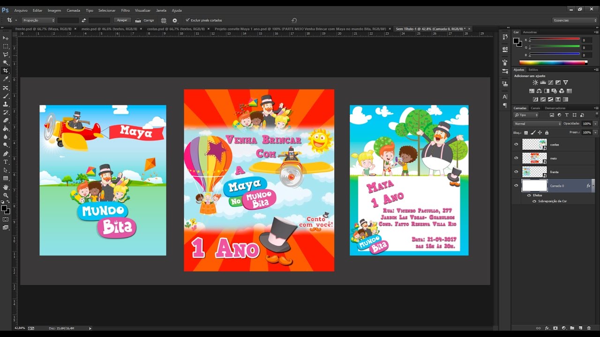Open Paragraph panel icon
The height and width of the screenshot is (337, 600).
point(505,105)
